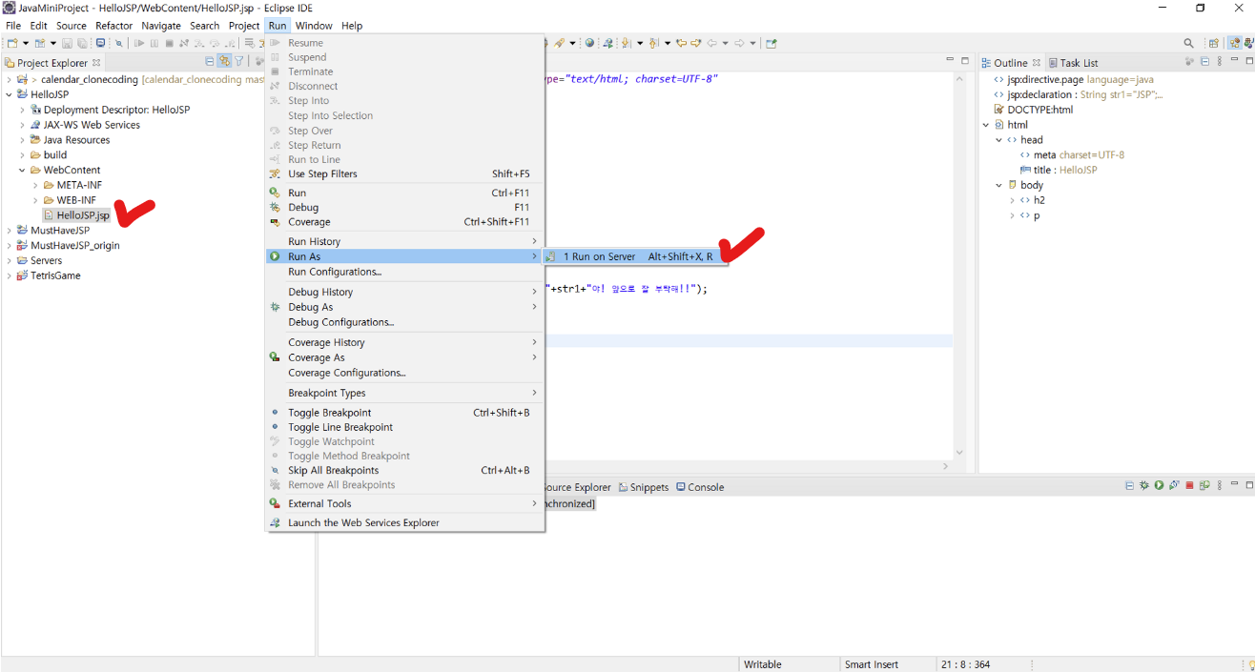Minimize the editor area pane
1255x672 pixels.
pyautogui.click(x=949, y=59)
